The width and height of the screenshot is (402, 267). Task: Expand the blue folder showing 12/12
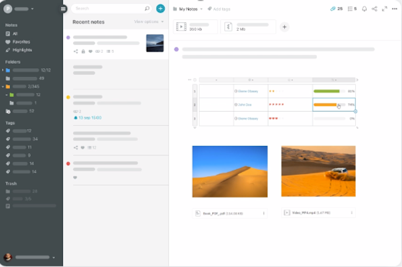[x=3, y=70]
